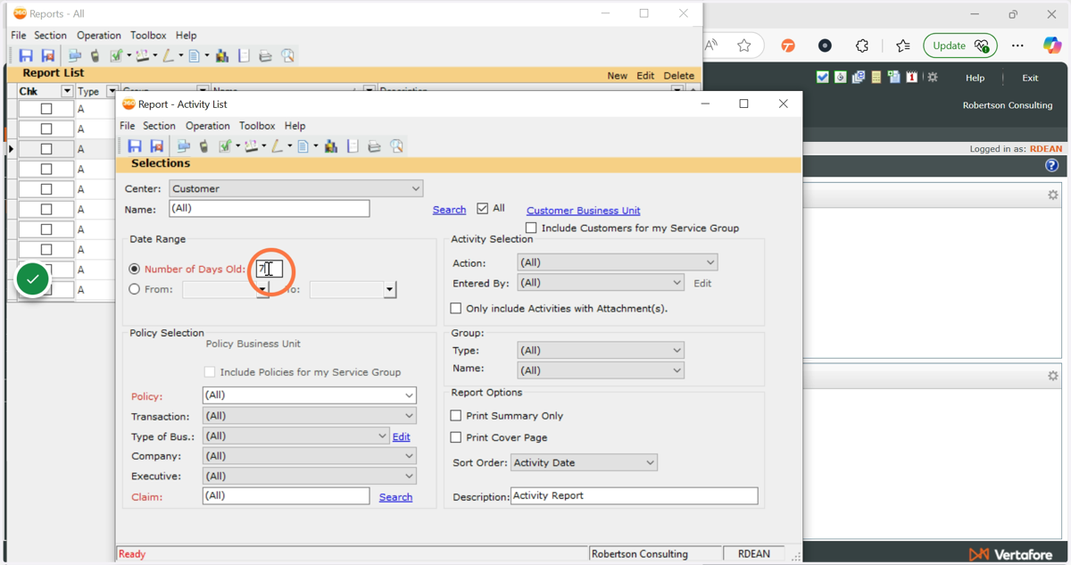Open the Action dropdown in Activity Selection

coord(618,263)
